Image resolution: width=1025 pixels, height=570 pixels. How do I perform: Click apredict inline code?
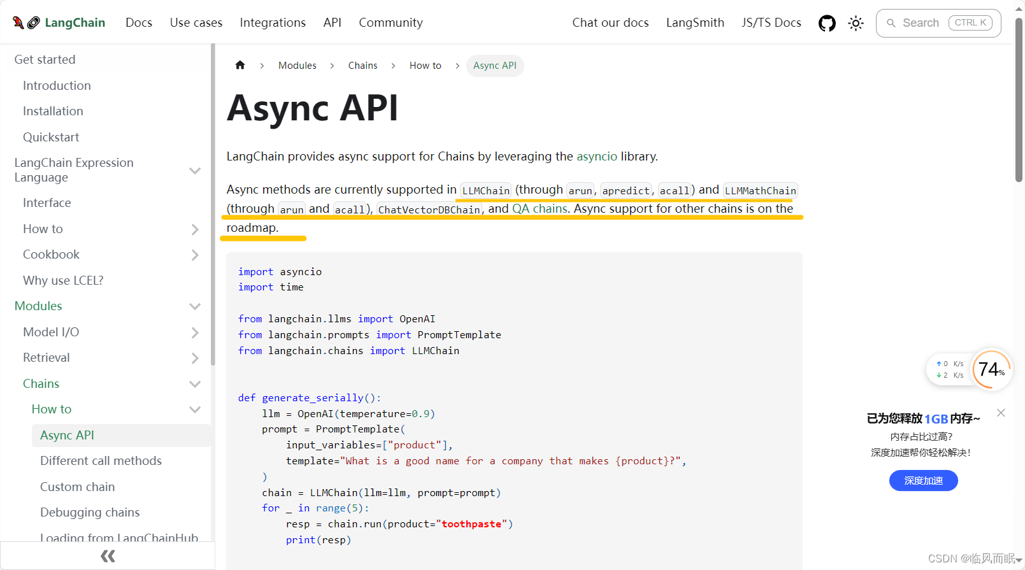click(626, 190)
